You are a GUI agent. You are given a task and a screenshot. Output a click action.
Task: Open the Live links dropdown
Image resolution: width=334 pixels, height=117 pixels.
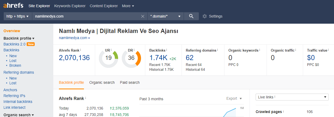coord(292,97)
